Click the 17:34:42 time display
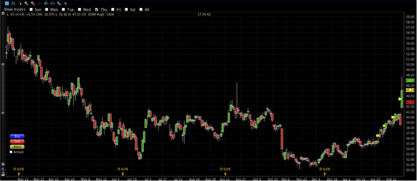Image resolution: width=417 pixels, height=181 pixels. click(x=204, y=14)
